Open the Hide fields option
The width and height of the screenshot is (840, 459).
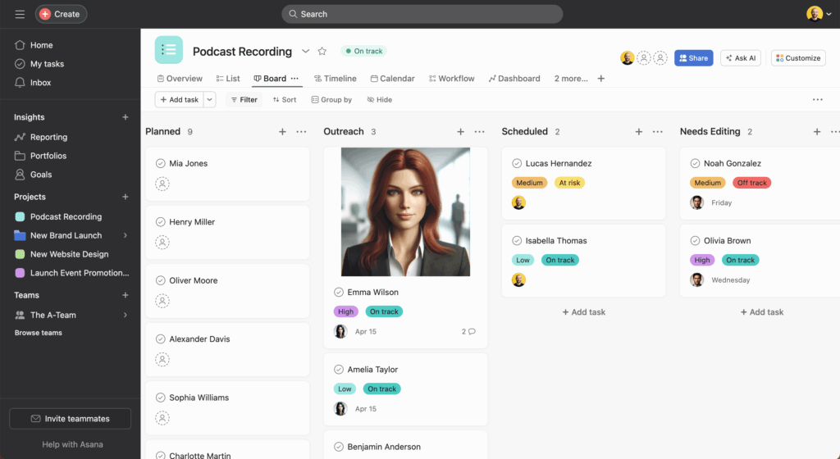[379, 99]
